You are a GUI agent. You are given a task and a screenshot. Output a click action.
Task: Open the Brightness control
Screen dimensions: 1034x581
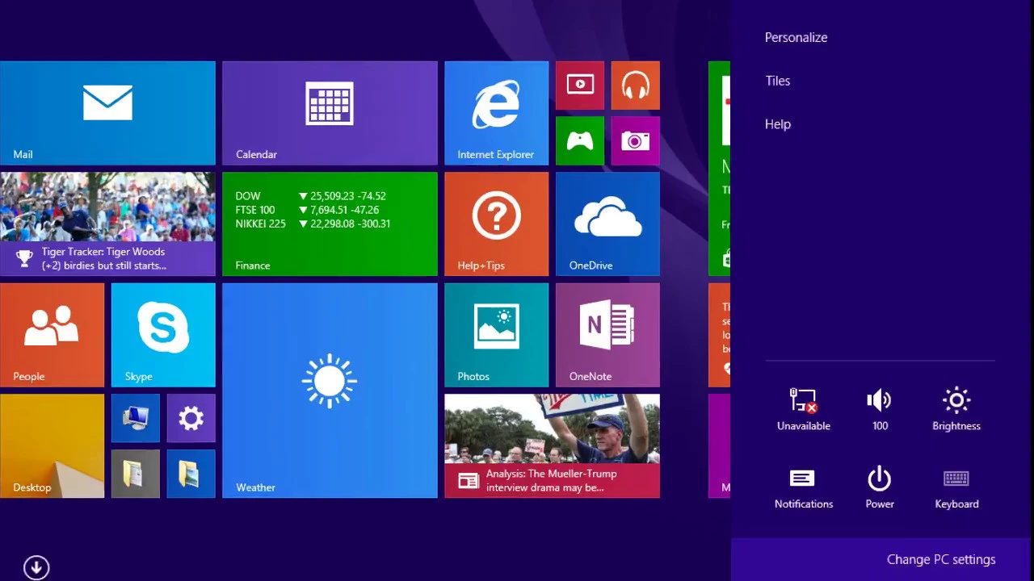(956, 409)
